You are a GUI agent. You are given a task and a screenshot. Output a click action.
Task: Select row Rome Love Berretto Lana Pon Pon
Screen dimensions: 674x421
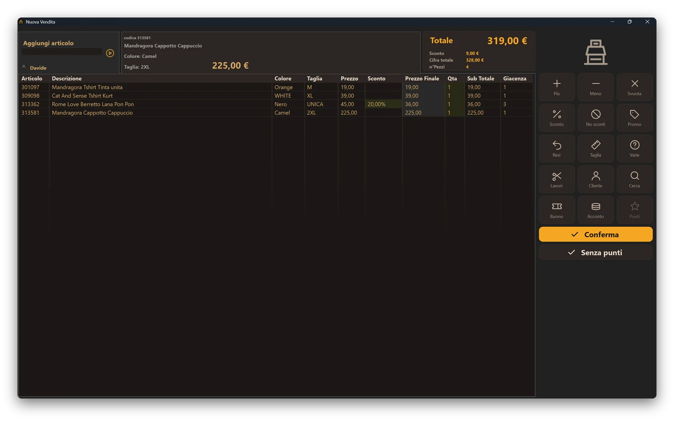(276, 104)
